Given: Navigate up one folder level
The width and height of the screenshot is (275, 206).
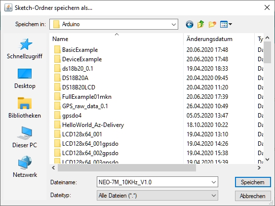Looking at the screenshot, I should pos(201,24).
